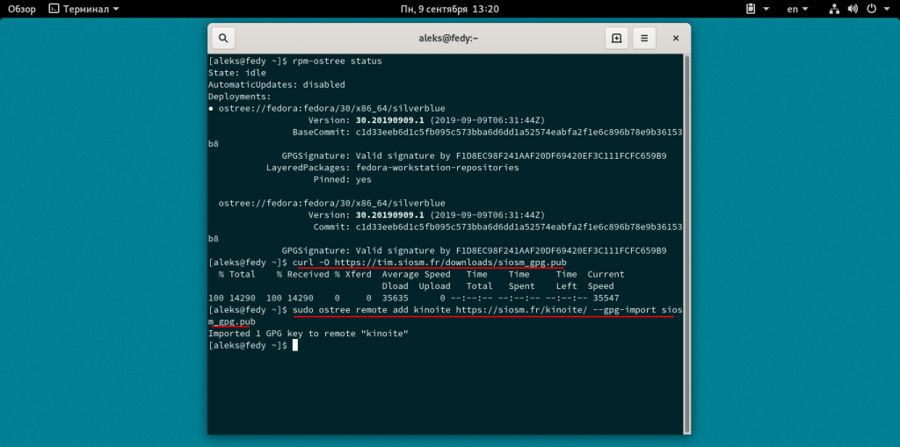Click the Terminal app icon in top bar

pyautogui.click(x=54, y=9)
